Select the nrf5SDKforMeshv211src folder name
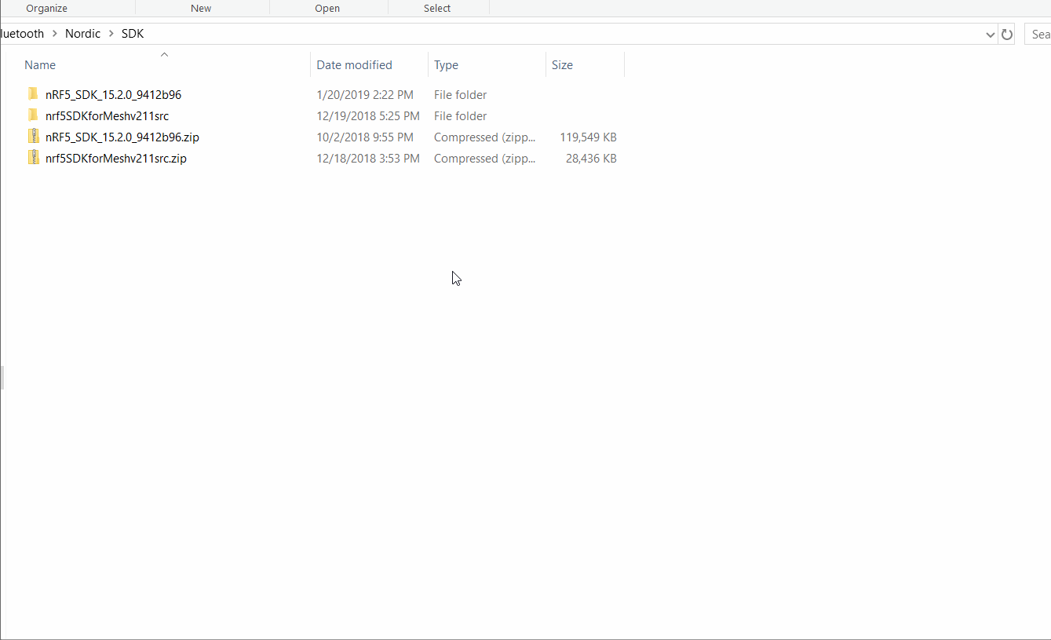1051x640 pixels. 107,115
